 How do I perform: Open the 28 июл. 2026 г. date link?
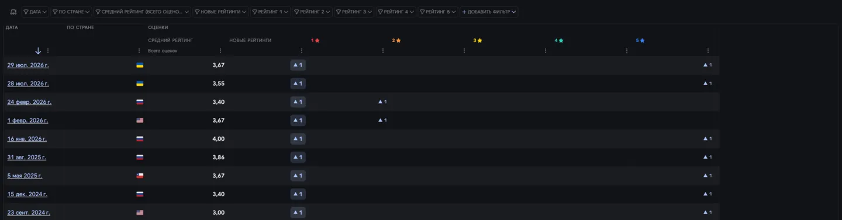[x=28, y=83]
